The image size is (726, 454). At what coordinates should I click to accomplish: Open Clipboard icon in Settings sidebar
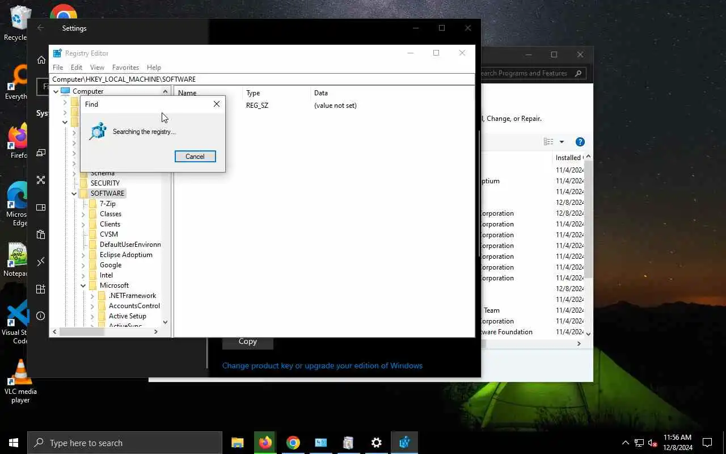[x=41, y=234]
